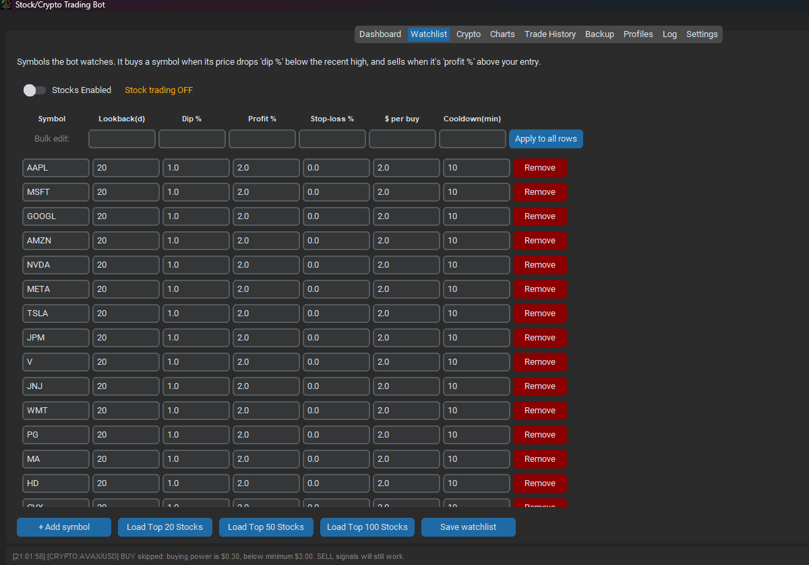Switch to Profiles tab
The image size is (809, 565).
(x=638, y=34)
